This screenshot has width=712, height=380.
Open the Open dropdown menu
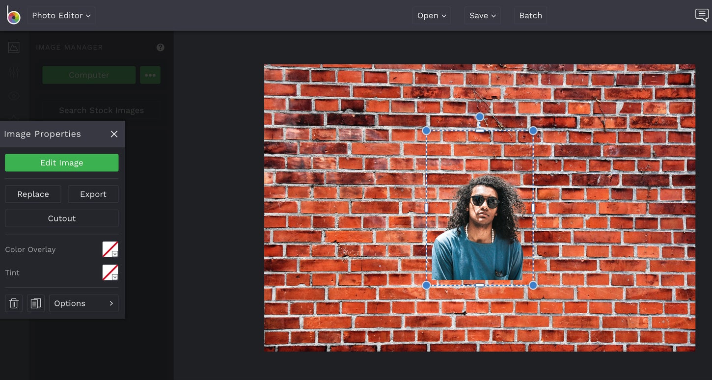[431, 15]
